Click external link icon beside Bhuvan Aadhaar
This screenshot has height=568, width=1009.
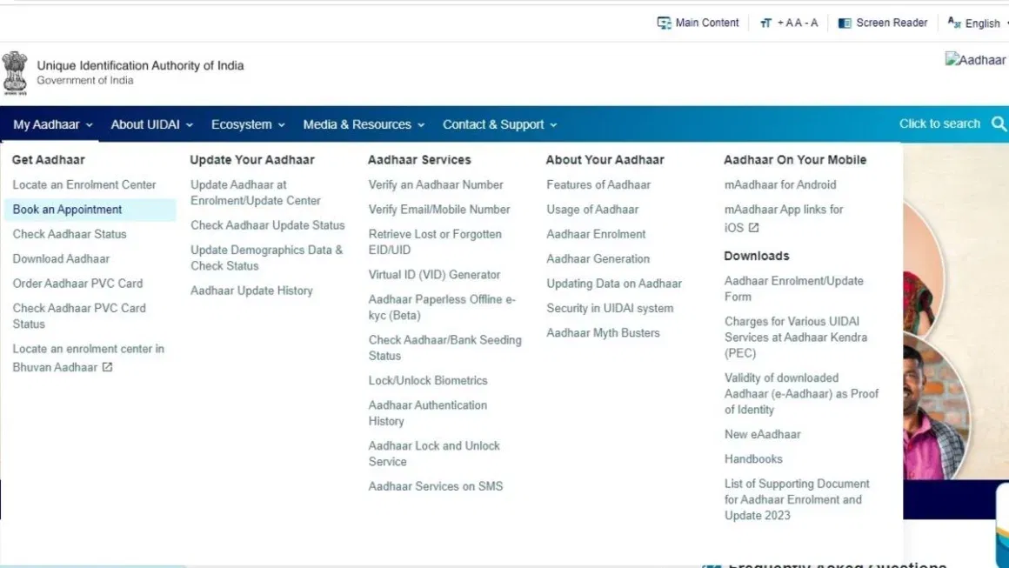(107, 367)
